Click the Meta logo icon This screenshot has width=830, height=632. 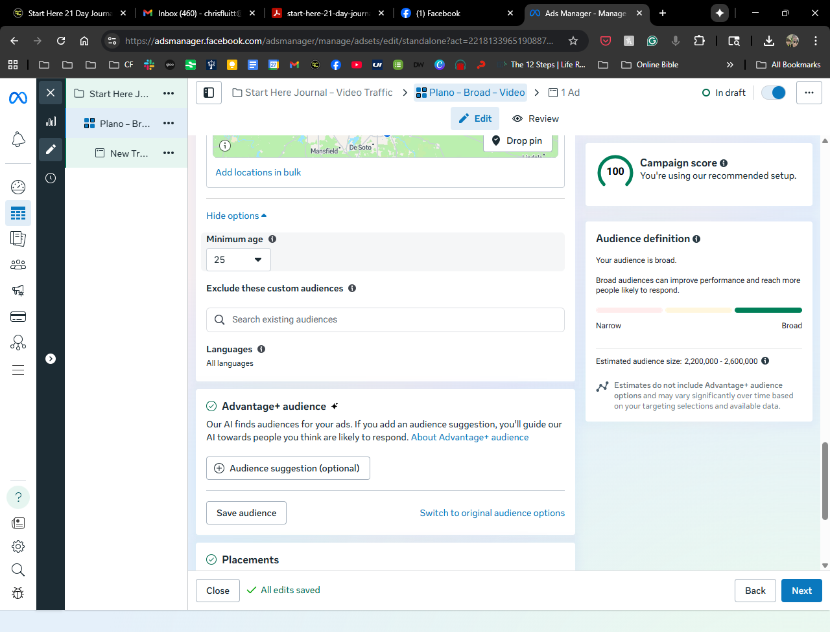(18, 98)
